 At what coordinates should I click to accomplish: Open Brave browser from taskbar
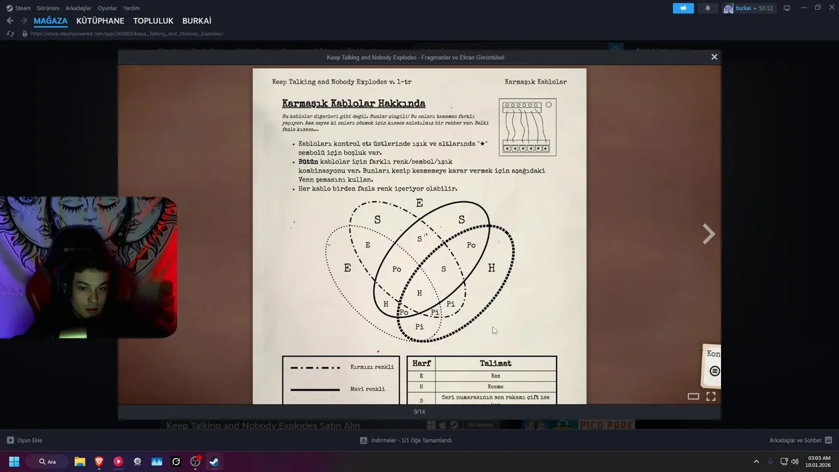pyautogui.click(x=99, y=462)
